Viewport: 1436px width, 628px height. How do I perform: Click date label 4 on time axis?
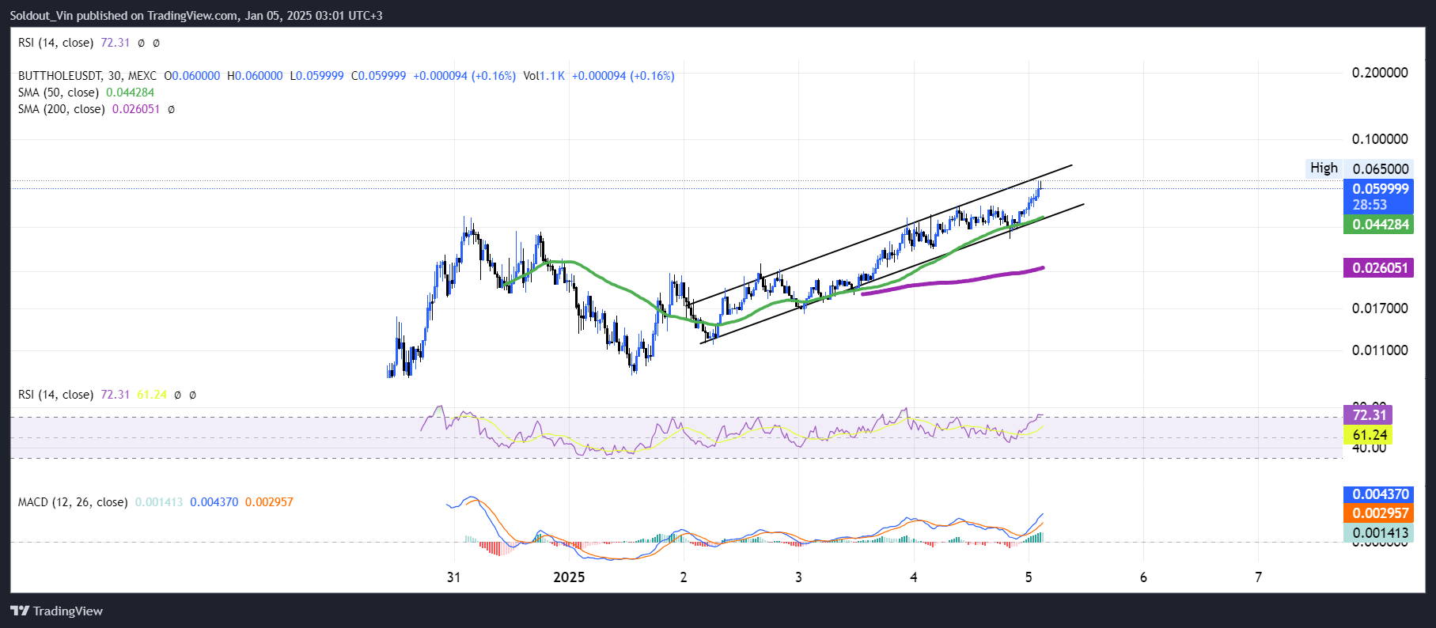(914, 577)
